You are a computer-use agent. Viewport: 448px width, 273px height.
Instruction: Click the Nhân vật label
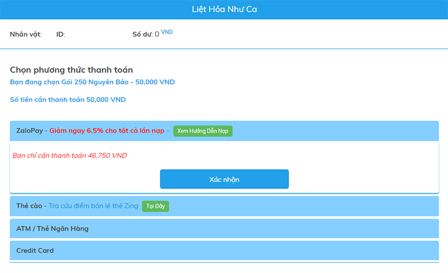pyautogui.click(x=26, y=34)
